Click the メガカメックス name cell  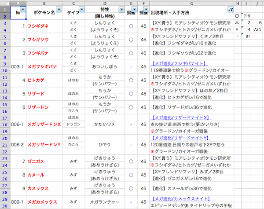[44, 202]
